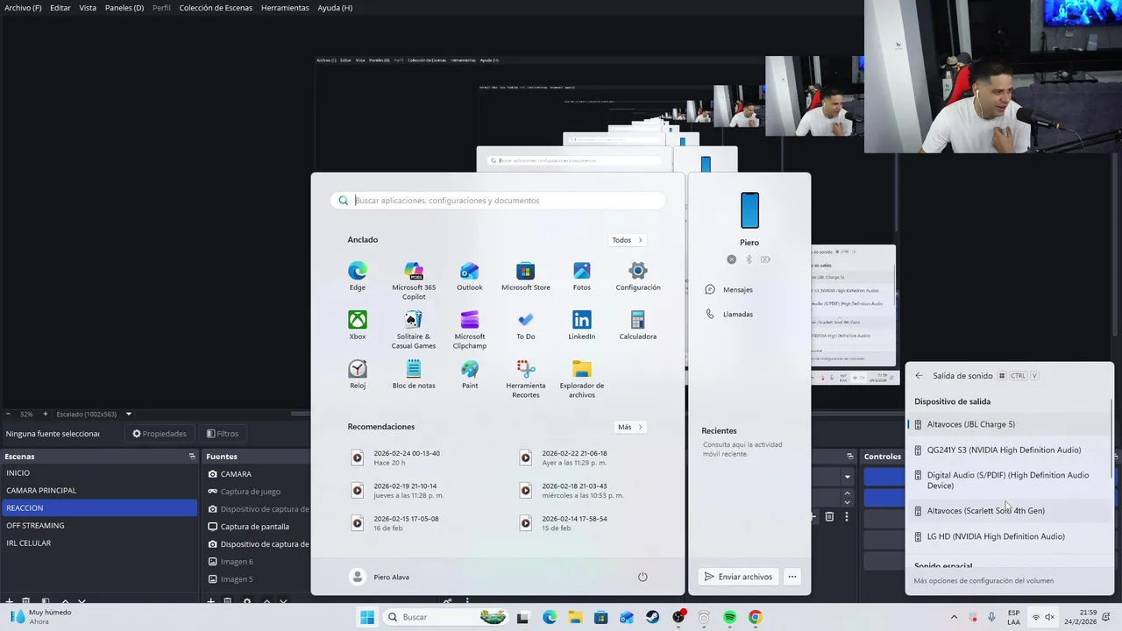Screen dimensions: 1122x631
Task: Click the taskbar Buscar search box
Action: tap(447, 617)
